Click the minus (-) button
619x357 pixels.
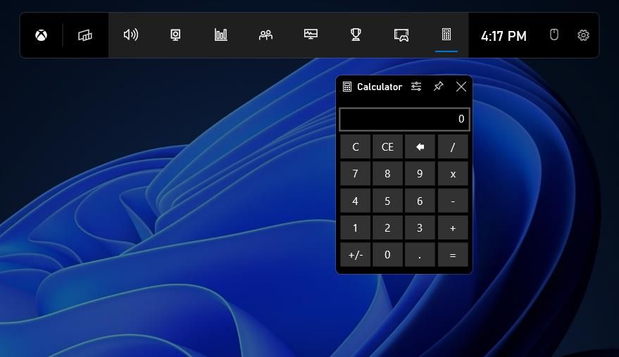tap(453, 201)
